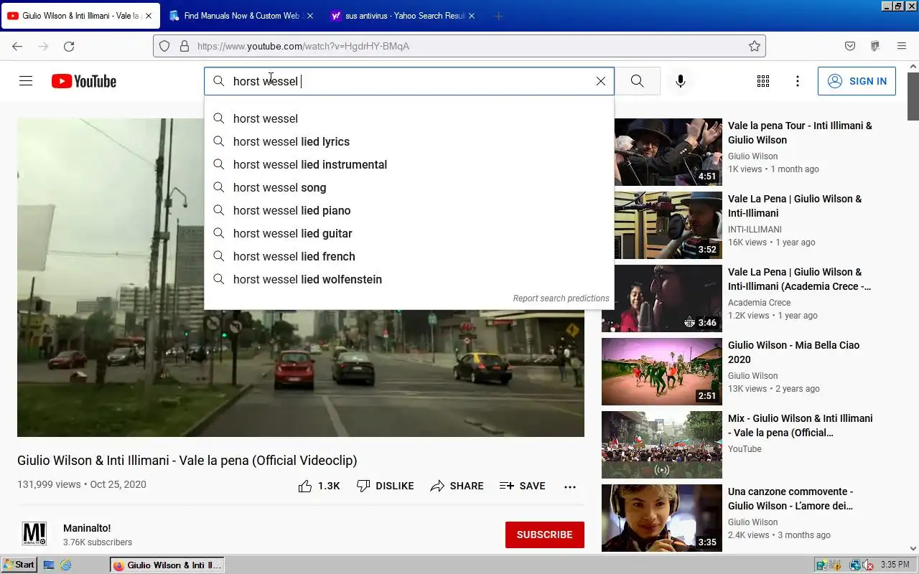Viewport: 919px width, 574px height.
Task: View site security lock information
Action: coord(184,46)
